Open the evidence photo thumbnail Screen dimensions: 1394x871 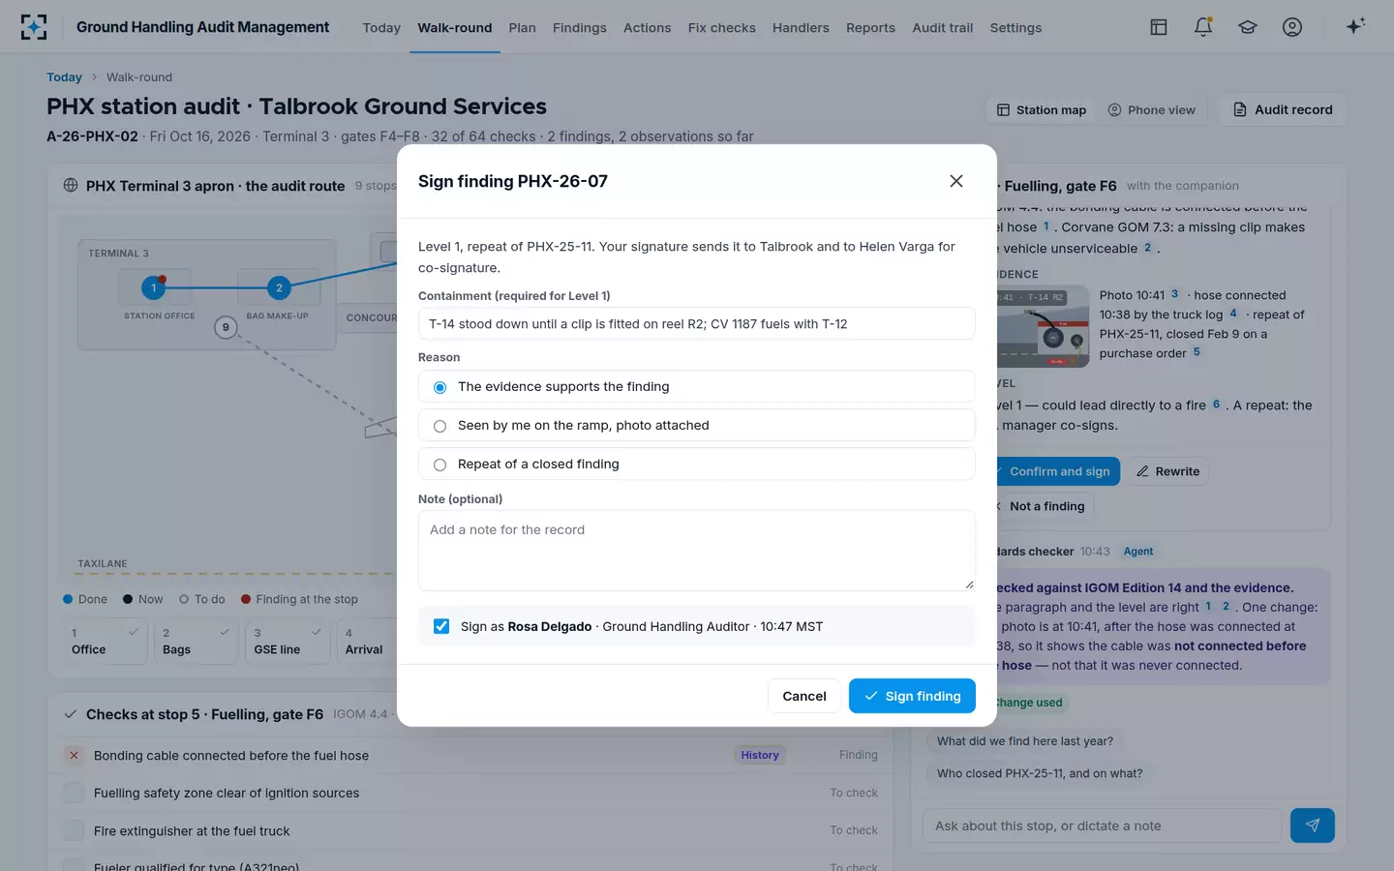pos(1042,325)
